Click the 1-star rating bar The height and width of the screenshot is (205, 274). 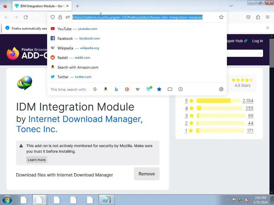220,131
